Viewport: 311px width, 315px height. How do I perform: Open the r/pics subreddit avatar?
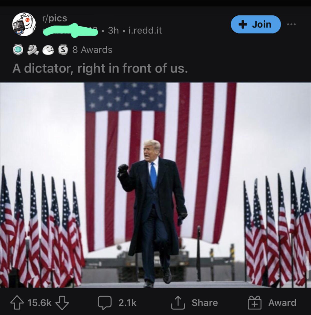24,24
